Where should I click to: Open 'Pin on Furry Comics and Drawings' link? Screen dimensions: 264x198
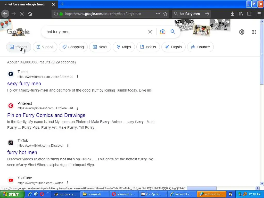46,115
